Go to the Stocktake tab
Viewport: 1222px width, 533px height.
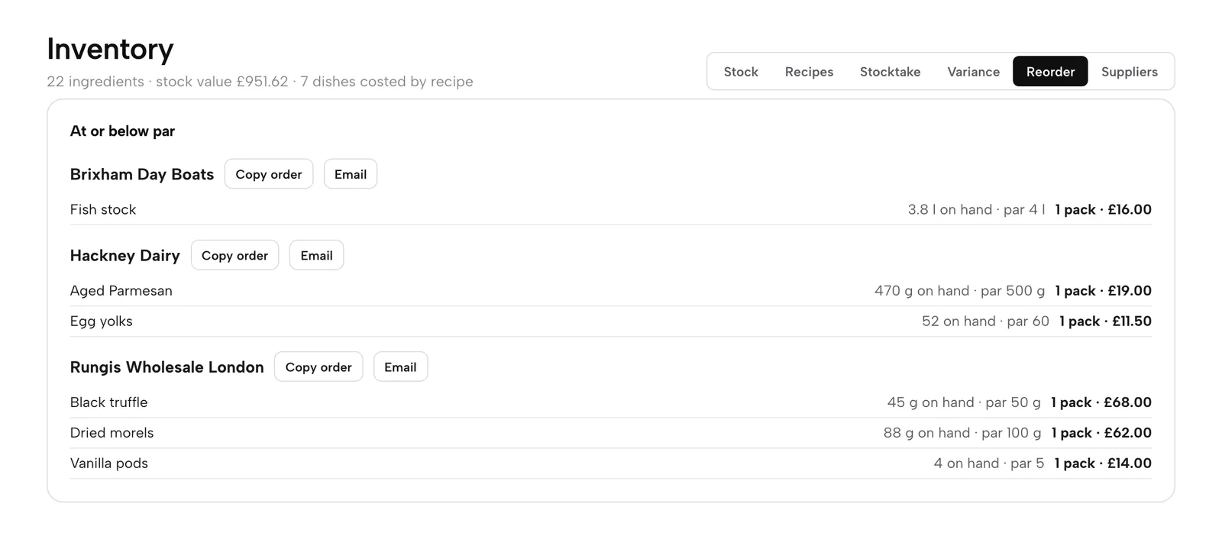(890, 72)
